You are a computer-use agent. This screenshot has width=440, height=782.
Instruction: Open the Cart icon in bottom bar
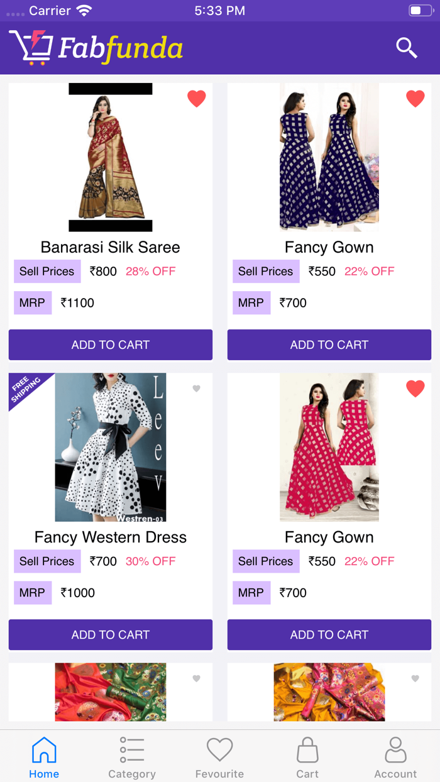pos(307,749)
